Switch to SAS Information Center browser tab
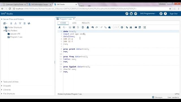This screenshot has width=181, height=102. click(x=40, y=5)
